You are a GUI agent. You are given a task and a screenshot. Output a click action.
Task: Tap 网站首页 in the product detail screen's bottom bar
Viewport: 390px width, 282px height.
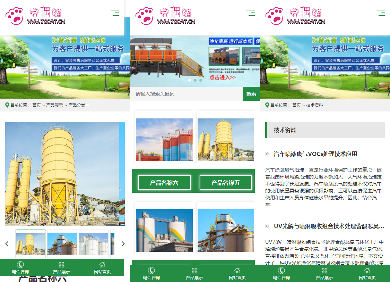pyautogui.click(x=102, y=267)
